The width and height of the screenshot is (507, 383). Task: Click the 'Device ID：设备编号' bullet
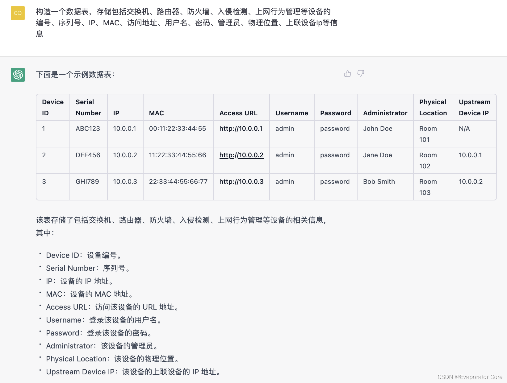[84, 255]
